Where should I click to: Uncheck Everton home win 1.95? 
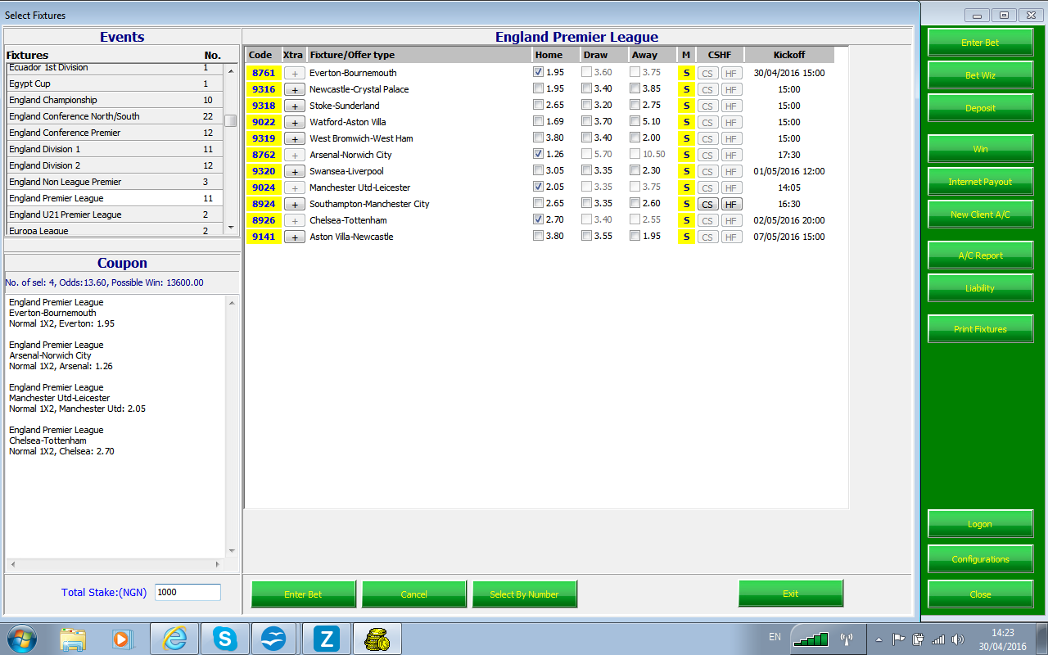tap(538, 72)
